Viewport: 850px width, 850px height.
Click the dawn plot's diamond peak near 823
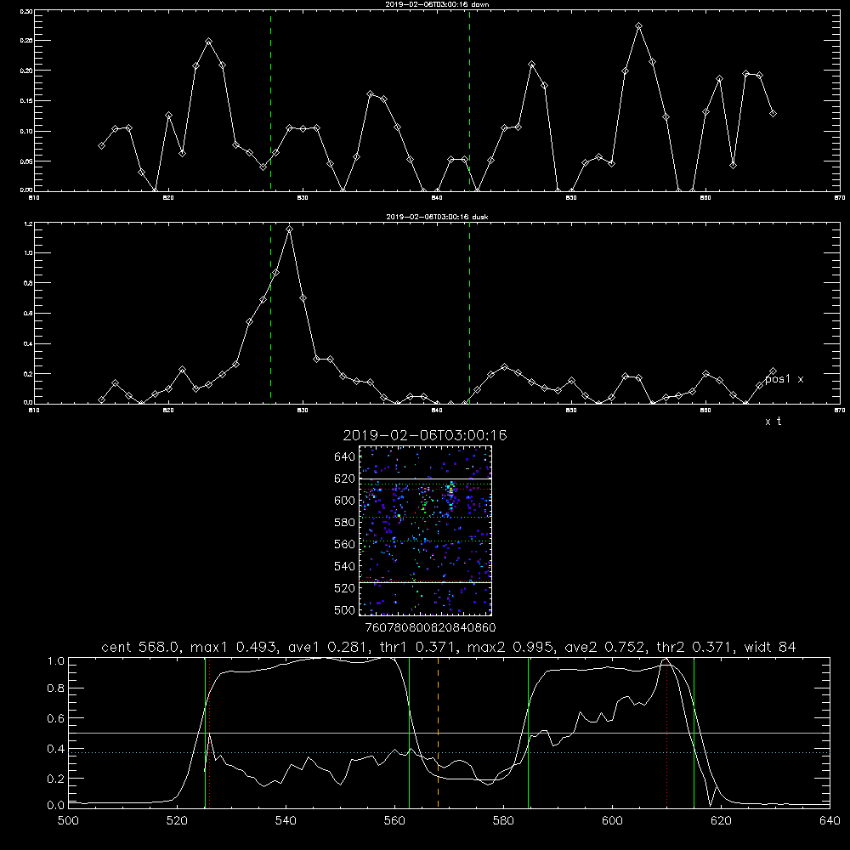click(209, 41)
